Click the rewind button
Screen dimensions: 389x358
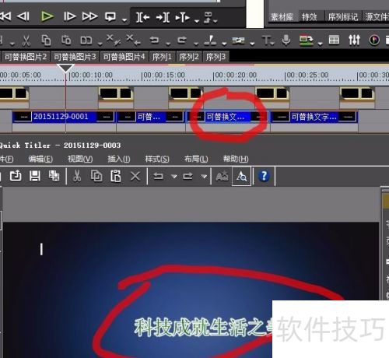pos(5,16)
